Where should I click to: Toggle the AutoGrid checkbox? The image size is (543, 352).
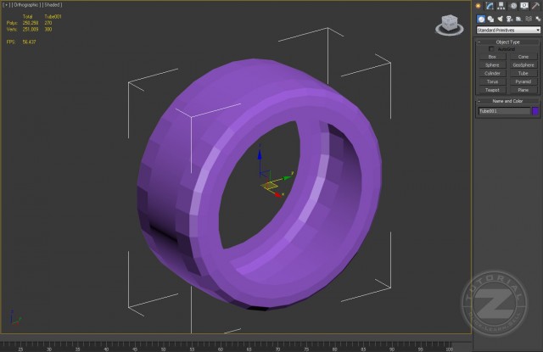[x=491, y=49]
